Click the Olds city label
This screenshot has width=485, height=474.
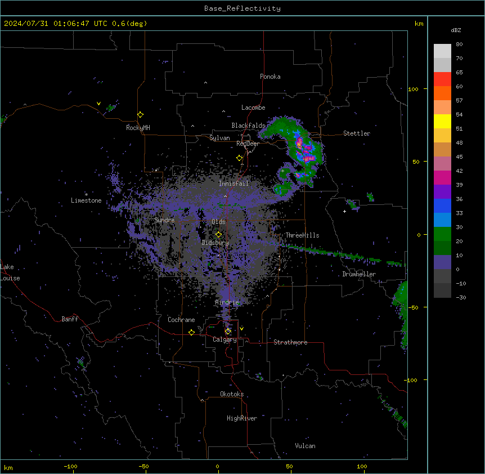tap(218, 222)
